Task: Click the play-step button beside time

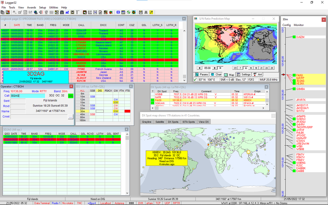Action: (220, 68)
